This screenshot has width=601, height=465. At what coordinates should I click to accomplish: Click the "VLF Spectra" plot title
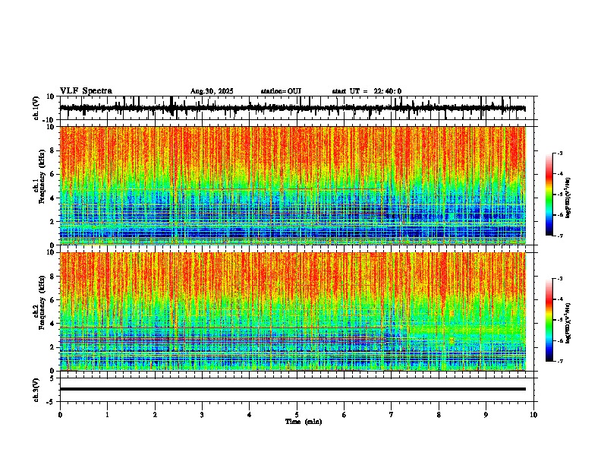[86, 90]
